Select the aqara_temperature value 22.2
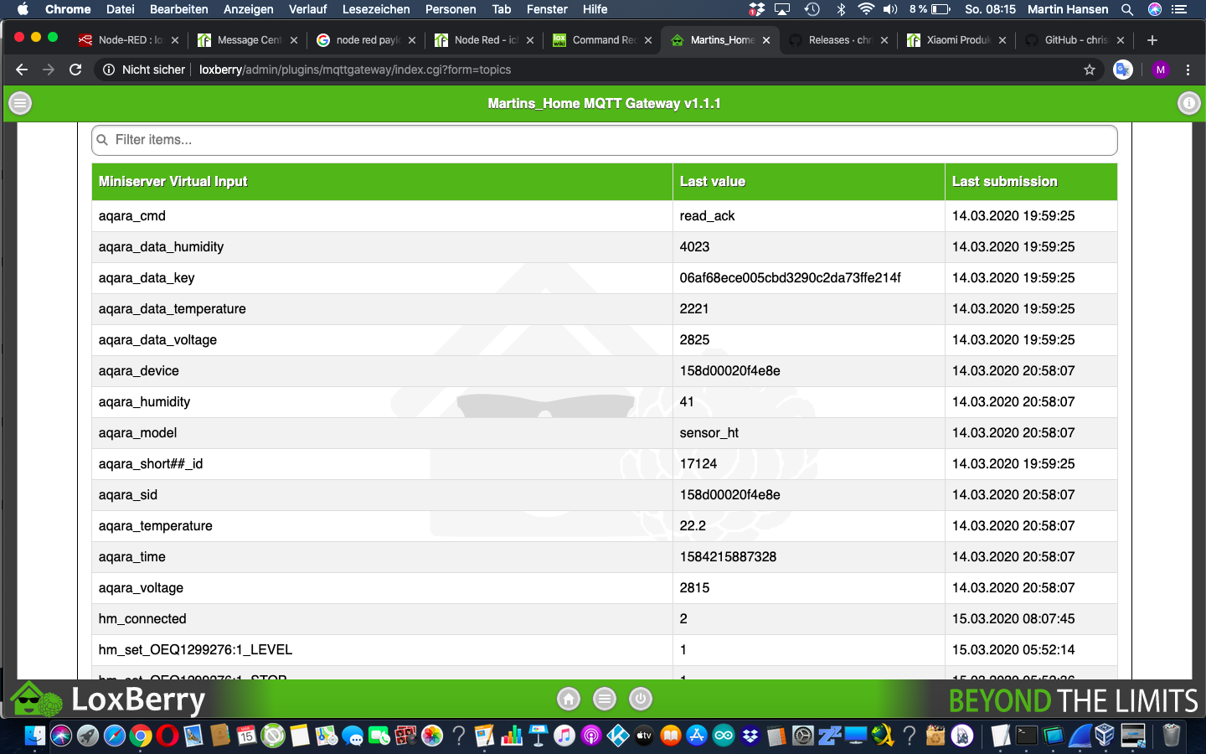 coord(693,525)
